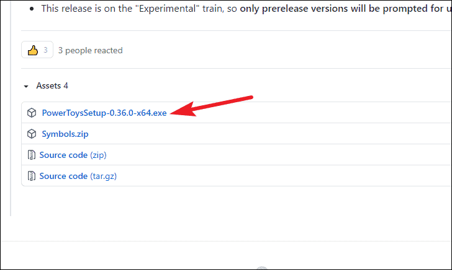452x270 pixels.
Task: Click the package icon beside PowerToysSetup-0.36.0-x64.exe
Action: (x=31, y=113)
